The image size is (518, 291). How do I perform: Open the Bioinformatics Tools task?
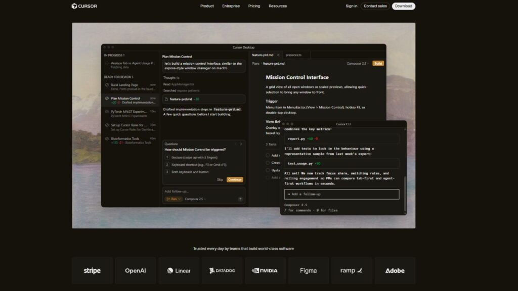130,140
